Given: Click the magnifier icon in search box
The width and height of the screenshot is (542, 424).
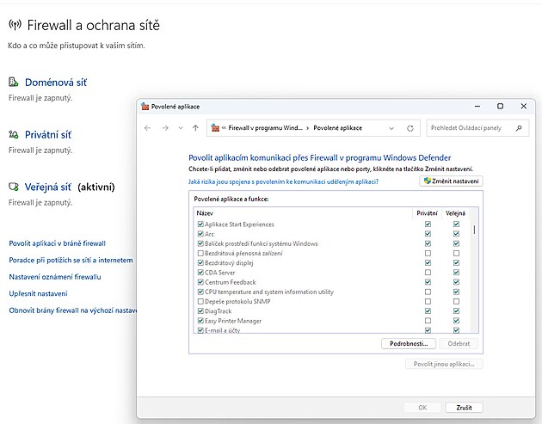Looking at the screenshot, I should pos(519,128).
